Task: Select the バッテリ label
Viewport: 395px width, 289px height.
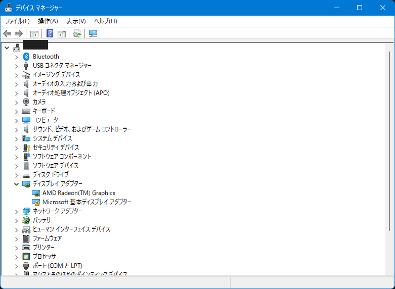Action: tap(42, 220)
